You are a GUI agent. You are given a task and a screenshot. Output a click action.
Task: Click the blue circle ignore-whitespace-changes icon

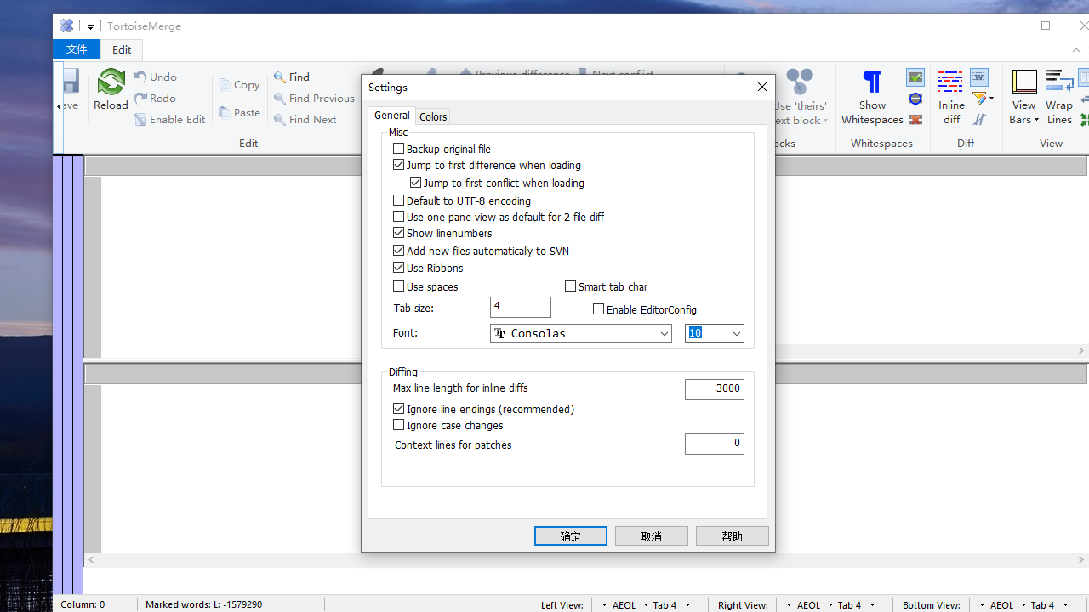pos(915,99)
